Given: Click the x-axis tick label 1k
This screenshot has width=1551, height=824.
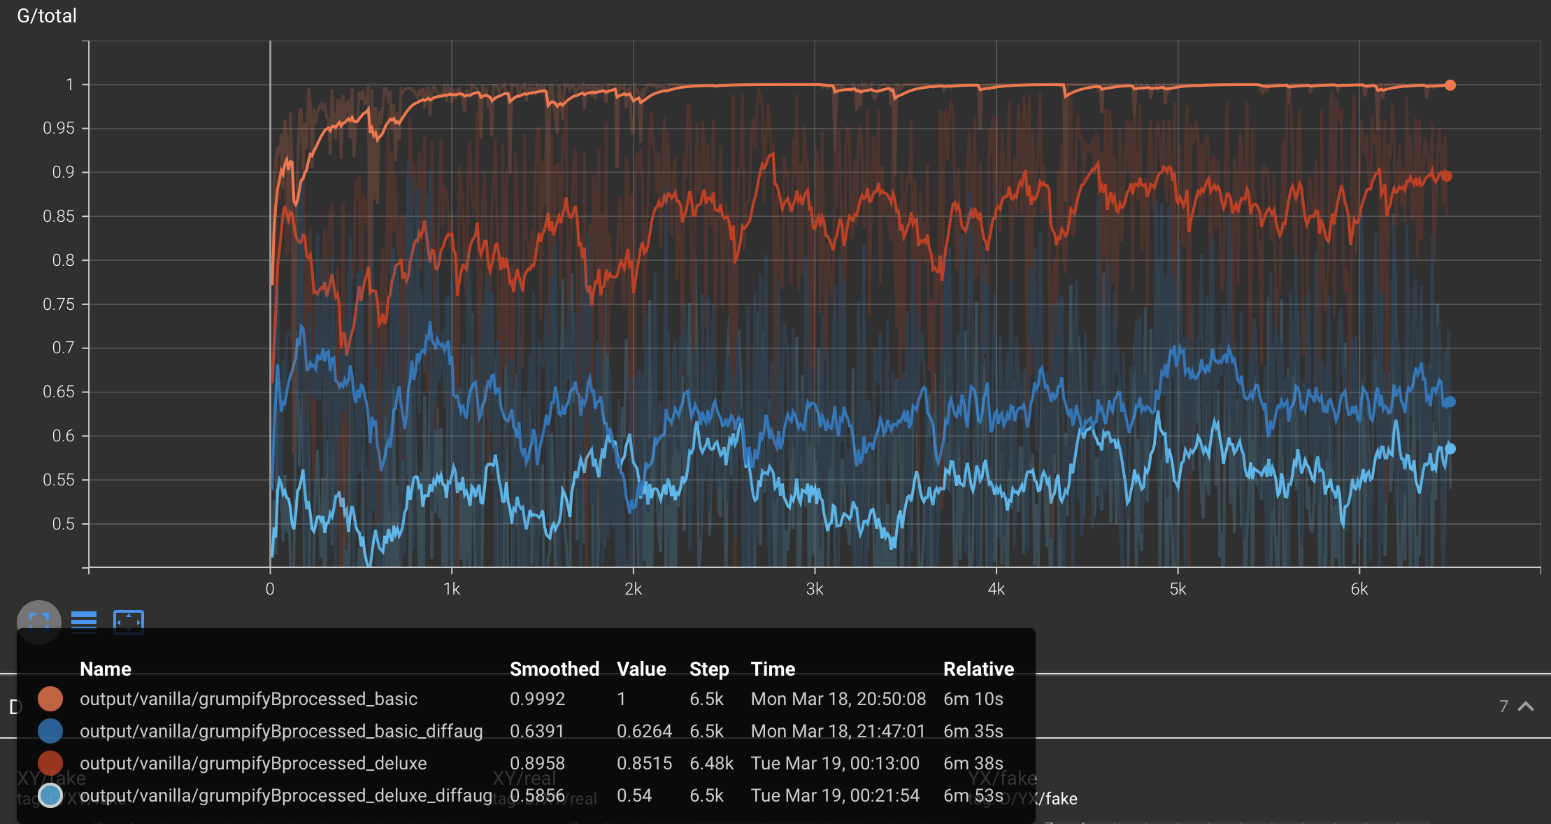Looking at the screenshot, I should [x=452, y=590].
